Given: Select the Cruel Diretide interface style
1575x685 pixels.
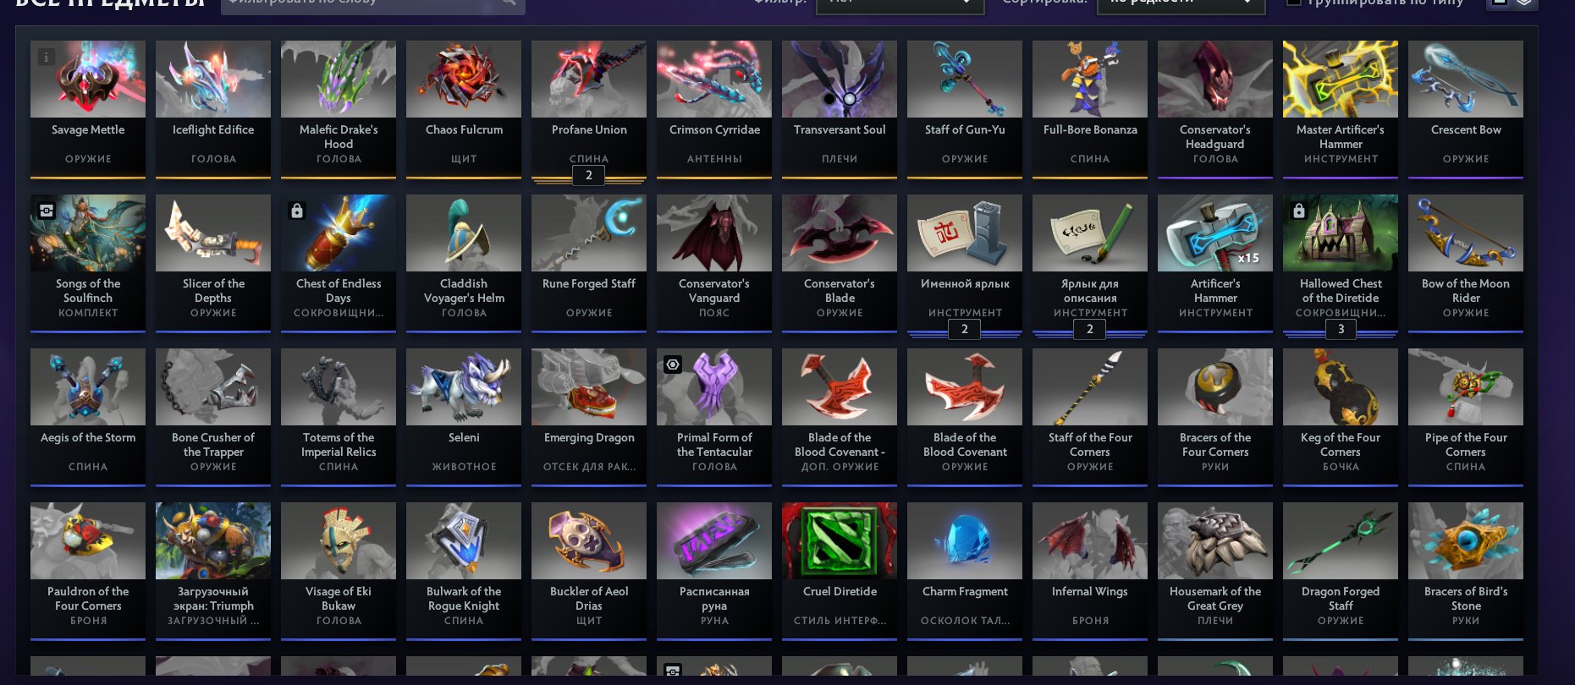Looking at the screenshot, I should point(840,571).
